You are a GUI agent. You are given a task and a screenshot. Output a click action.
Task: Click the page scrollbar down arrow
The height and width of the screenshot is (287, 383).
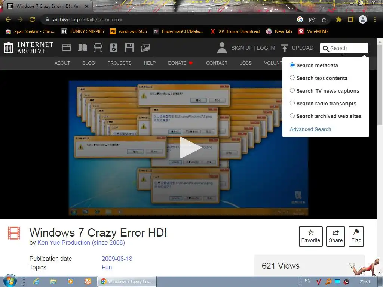coord(380,272)
